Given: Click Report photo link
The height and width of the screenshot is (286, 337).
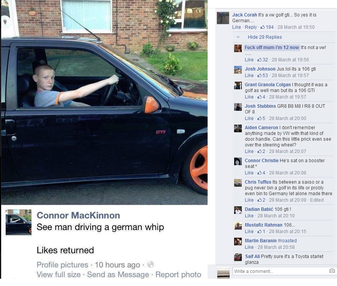Looking at the screenshot, I should [178, 274].
